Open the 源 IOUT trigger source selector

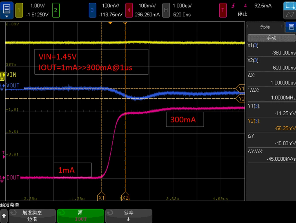[81, 216]
